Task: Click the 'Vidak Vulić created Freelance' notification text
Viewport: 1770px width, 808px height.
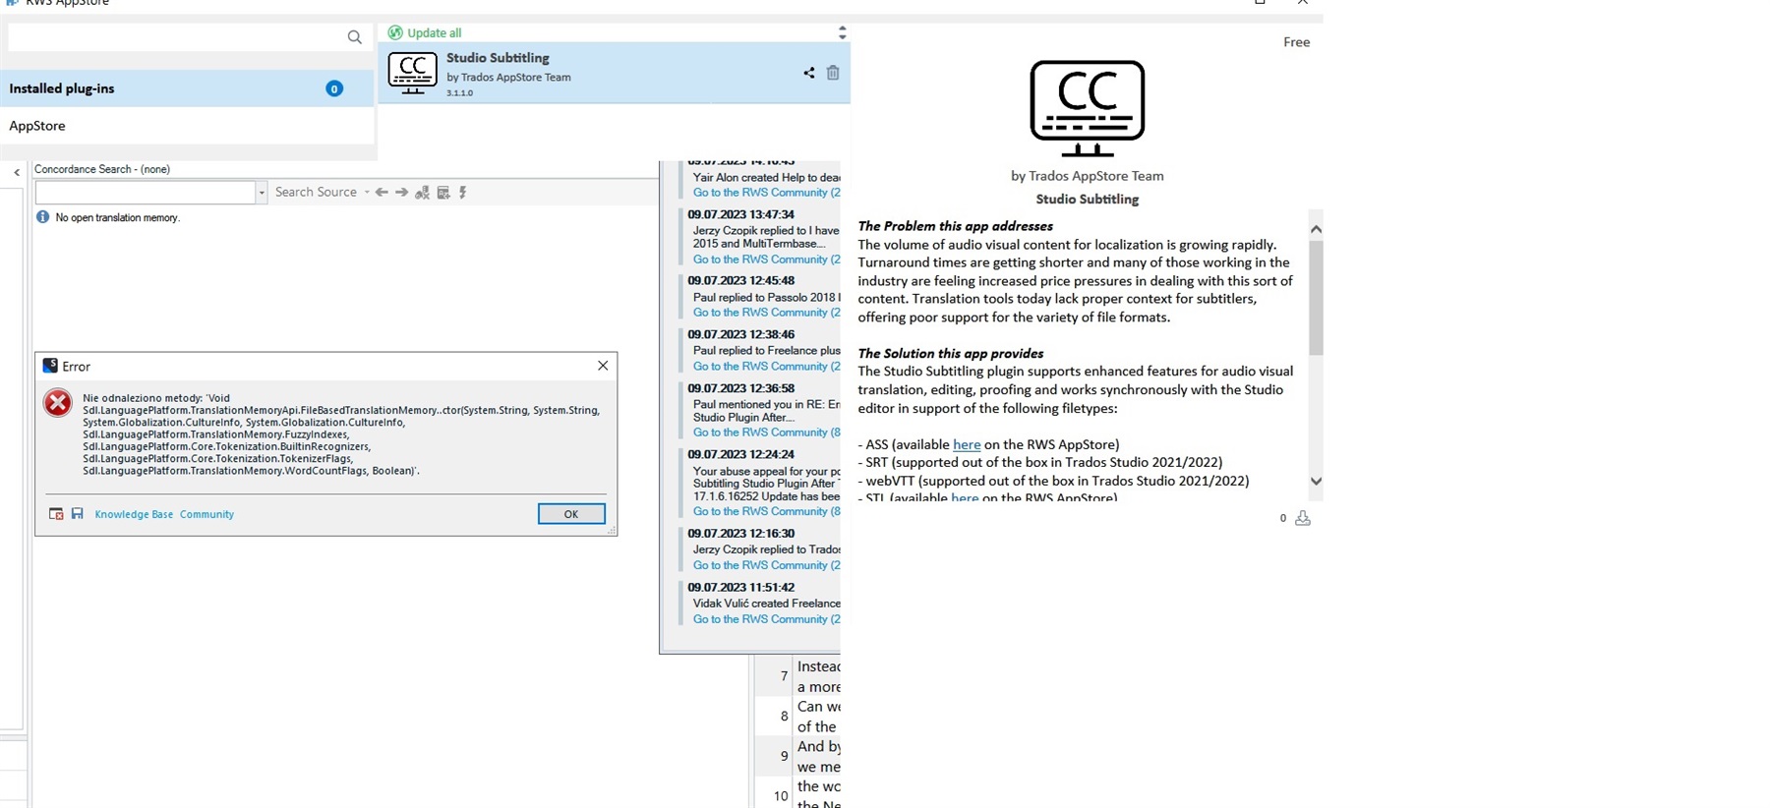Action: [x=766, y=604]
